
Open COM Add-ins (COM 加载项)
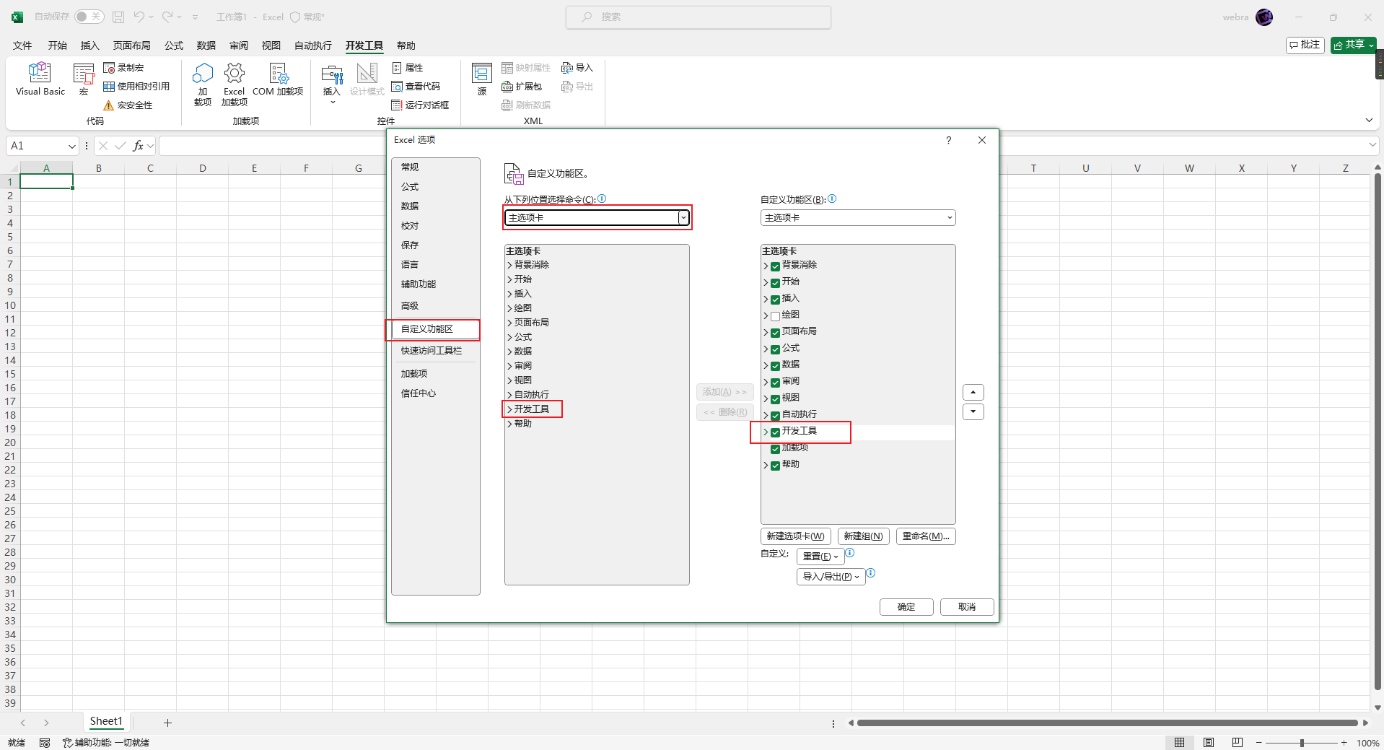pos(278,79)
